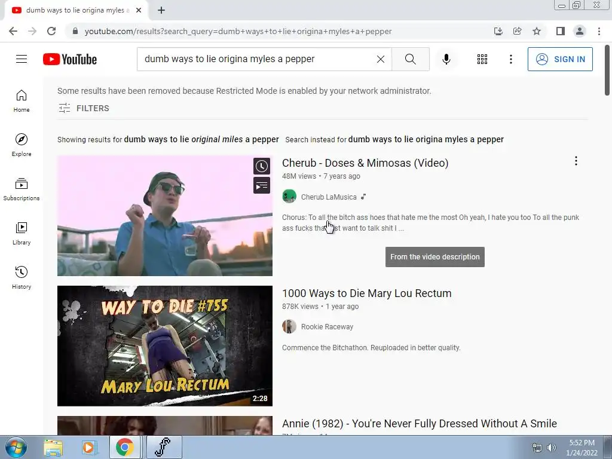
Task: Open action menu for Cherub video
Action: click(x=576, y=161)
